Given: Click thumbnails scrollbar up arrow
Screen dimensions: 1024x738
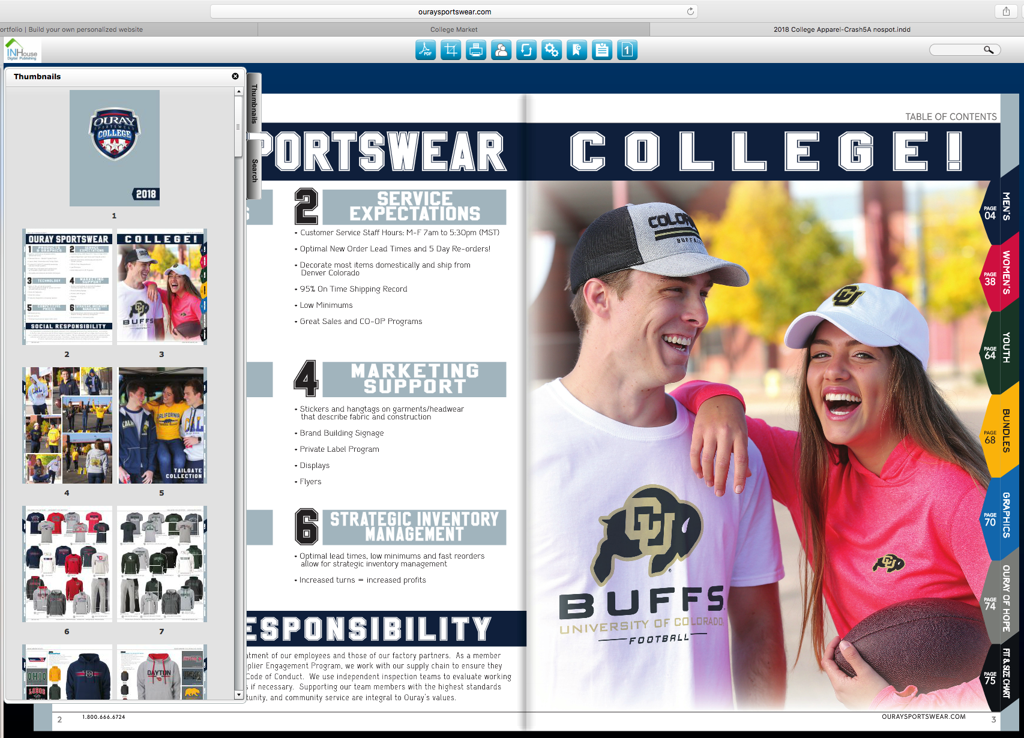Looking at the screenshot, I should click(239, 92).
